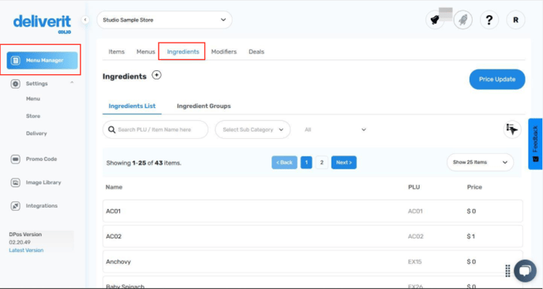543x289 pixels.
Task: Open the Show 25 Items dropdown
Action: tap(481, 162)
